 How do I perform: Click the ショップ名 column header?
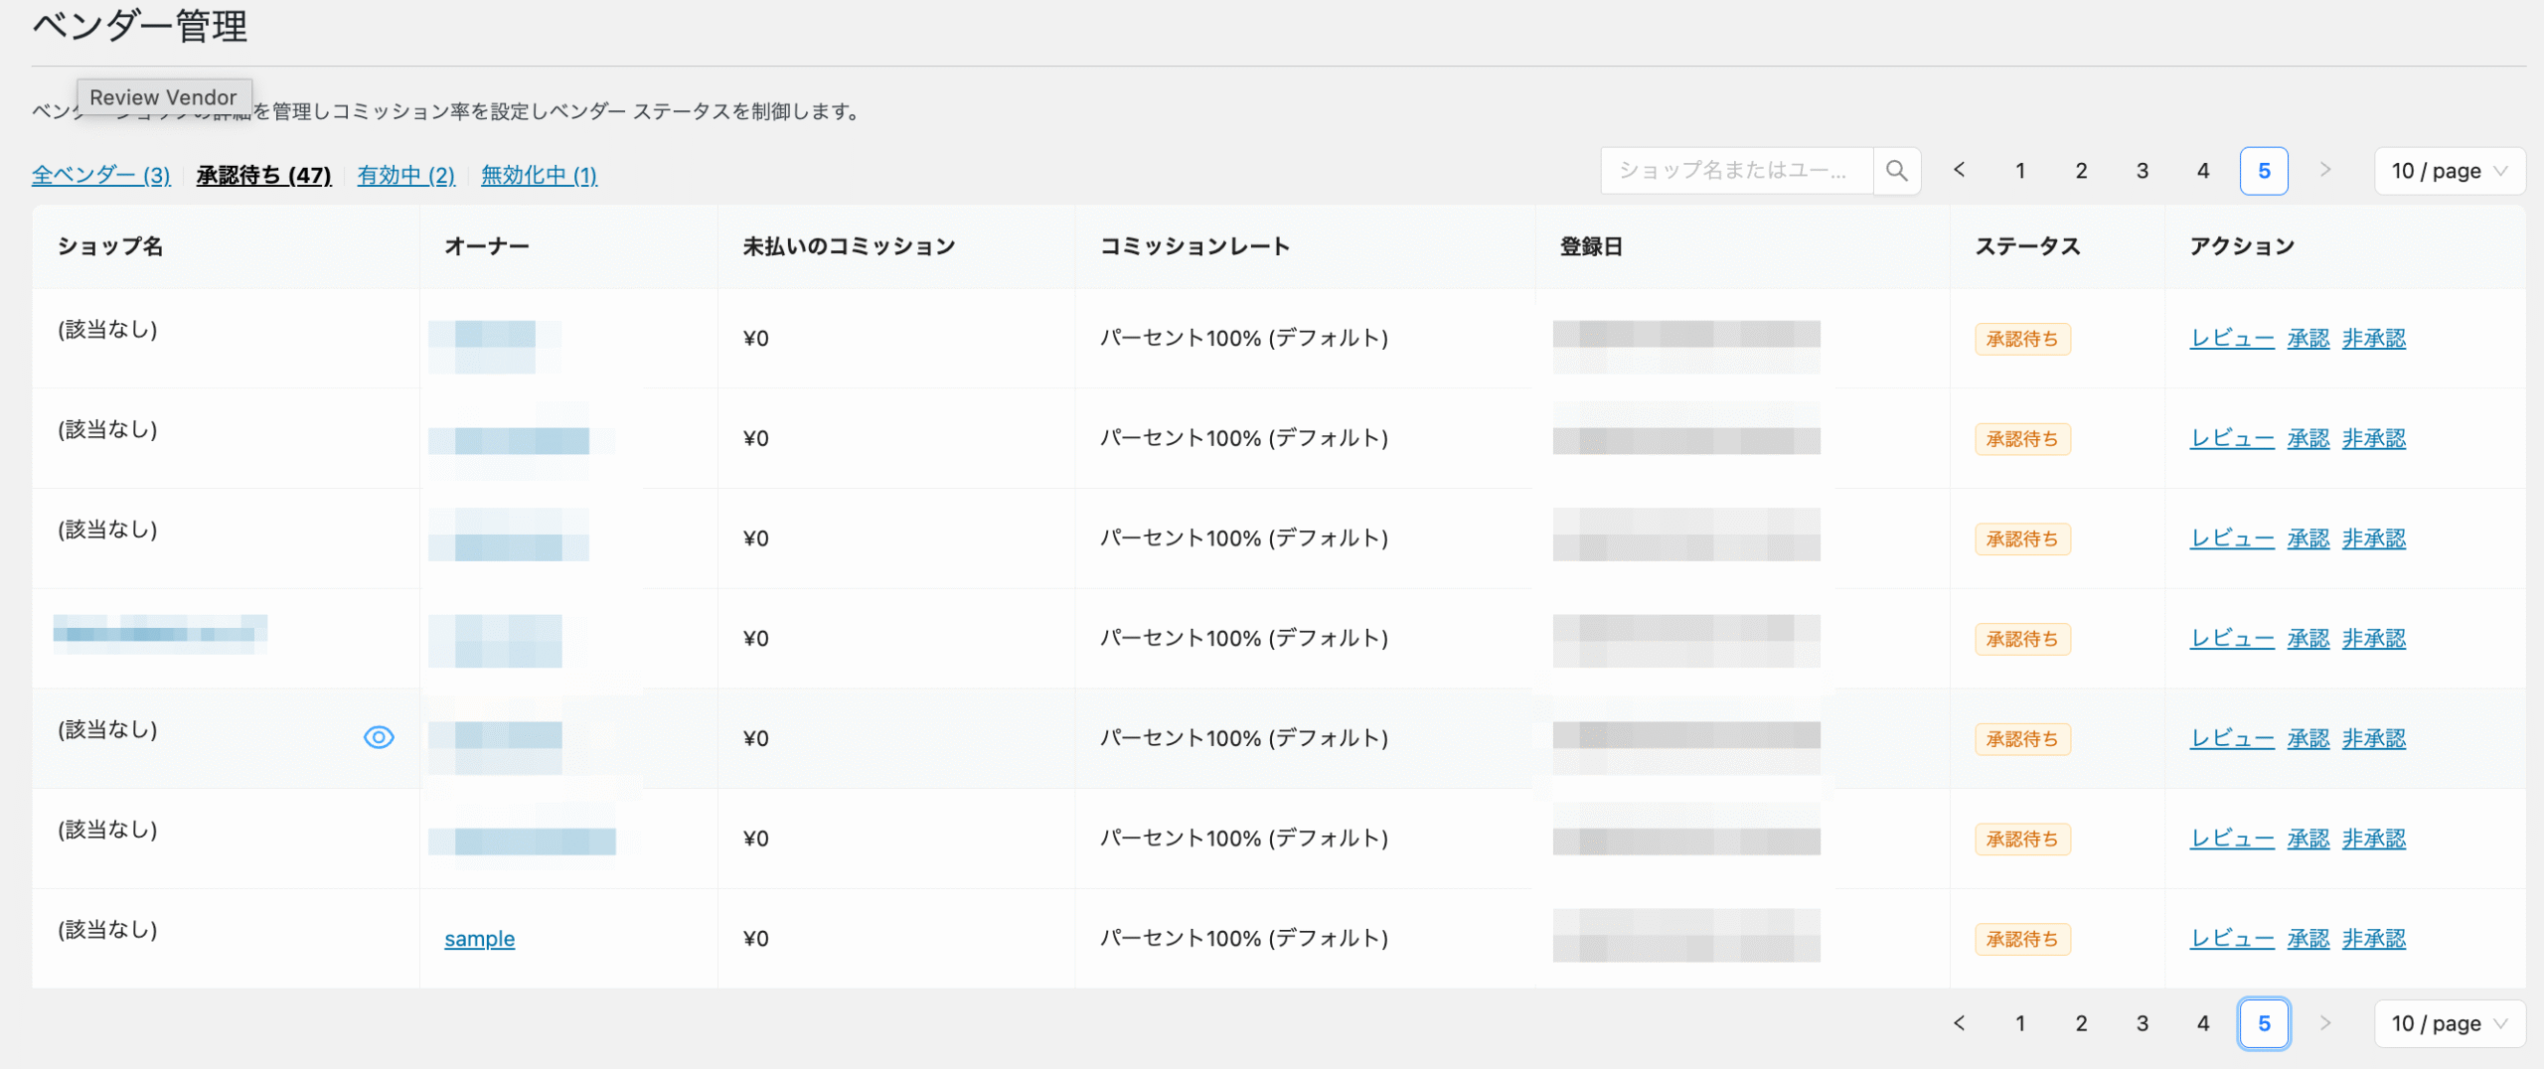coord(110,246)
